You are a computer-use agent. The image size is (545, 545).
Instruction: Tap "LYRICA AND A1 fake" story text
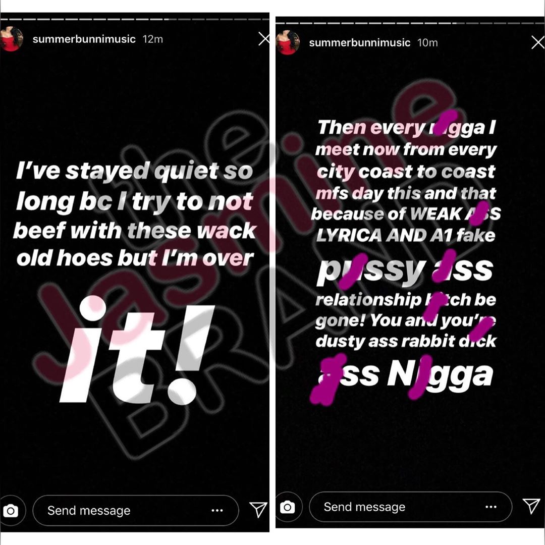click(406, 235)
